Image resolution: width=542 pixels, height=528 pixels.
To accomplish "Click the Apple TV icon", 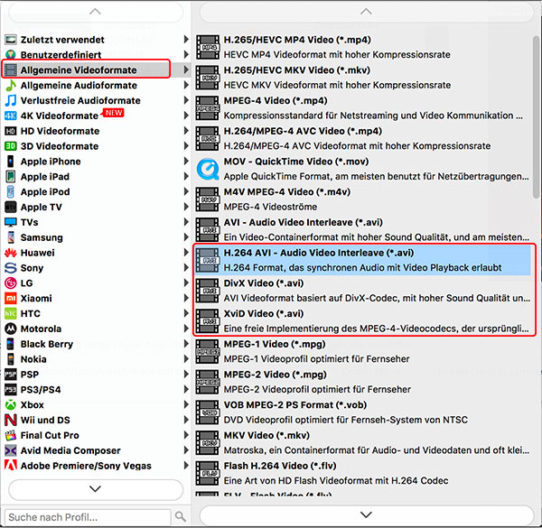I will click(11, 207).
